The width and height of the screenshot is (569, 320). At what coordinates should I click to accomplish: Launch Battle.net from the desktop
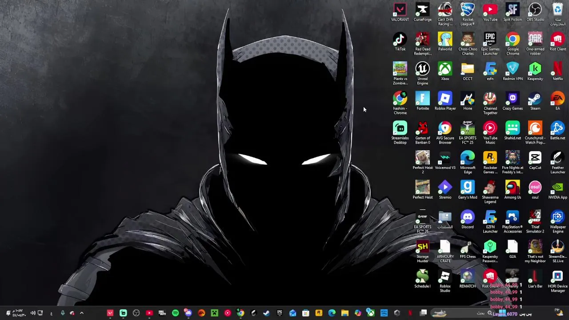pos(557,131)
